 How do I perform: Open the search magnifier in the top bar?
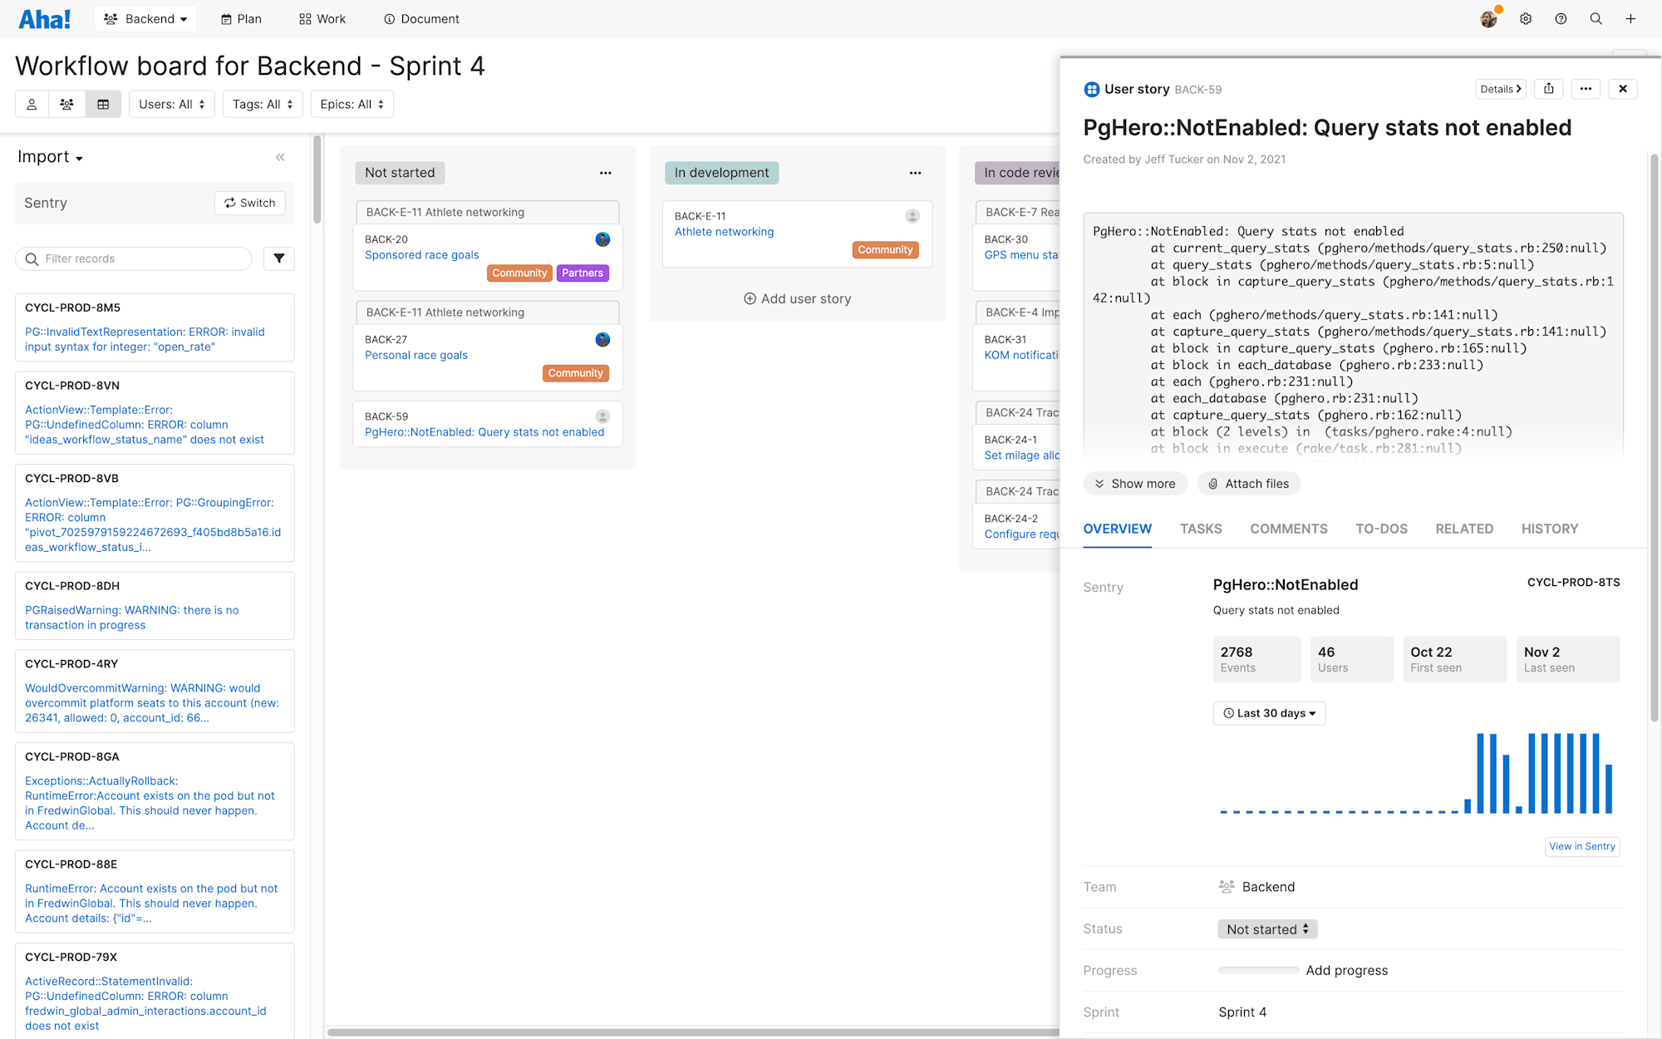pyautogui.click(x=1596, y=18)
